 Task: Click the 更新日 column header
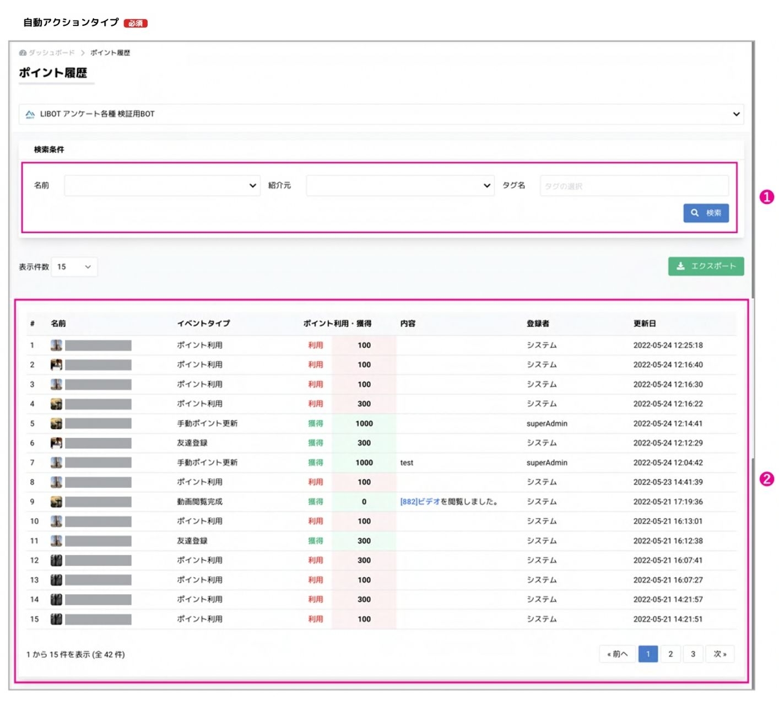click(x=645, y=324)
